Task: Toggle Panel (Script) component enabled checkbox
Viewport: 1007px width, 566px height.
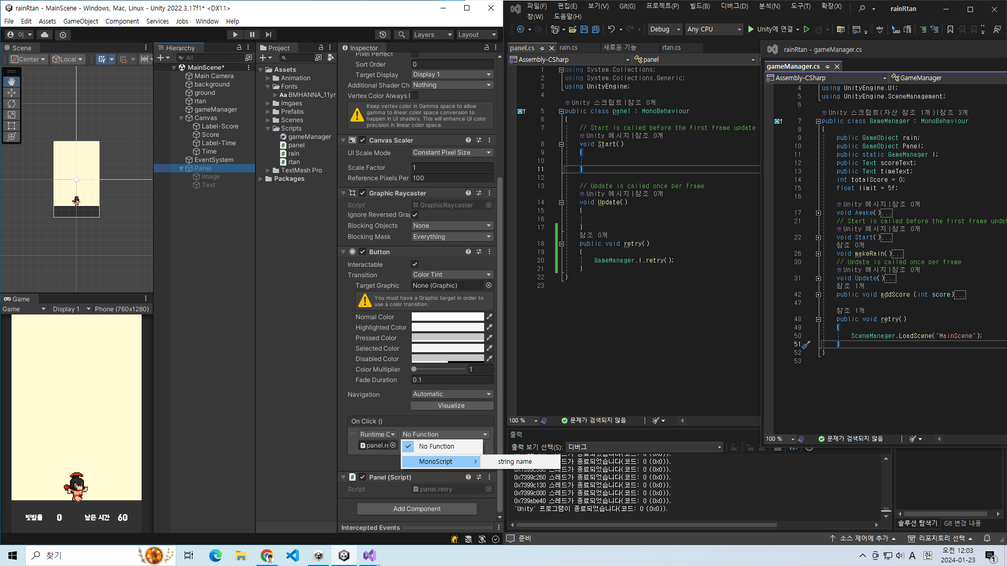Action: [362, 477]
